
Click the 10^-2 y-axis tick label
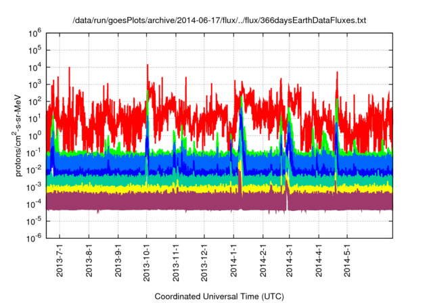[x=35, y=170]
